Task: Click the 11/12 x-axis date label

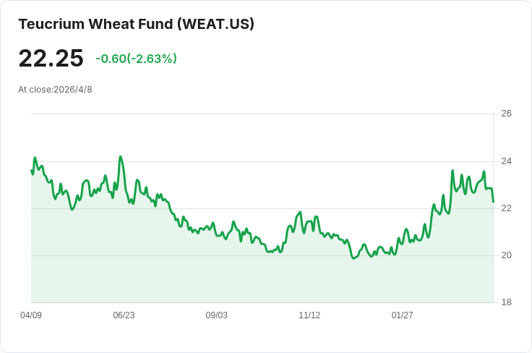Action: pyautogui.click(x=309, y=315)
